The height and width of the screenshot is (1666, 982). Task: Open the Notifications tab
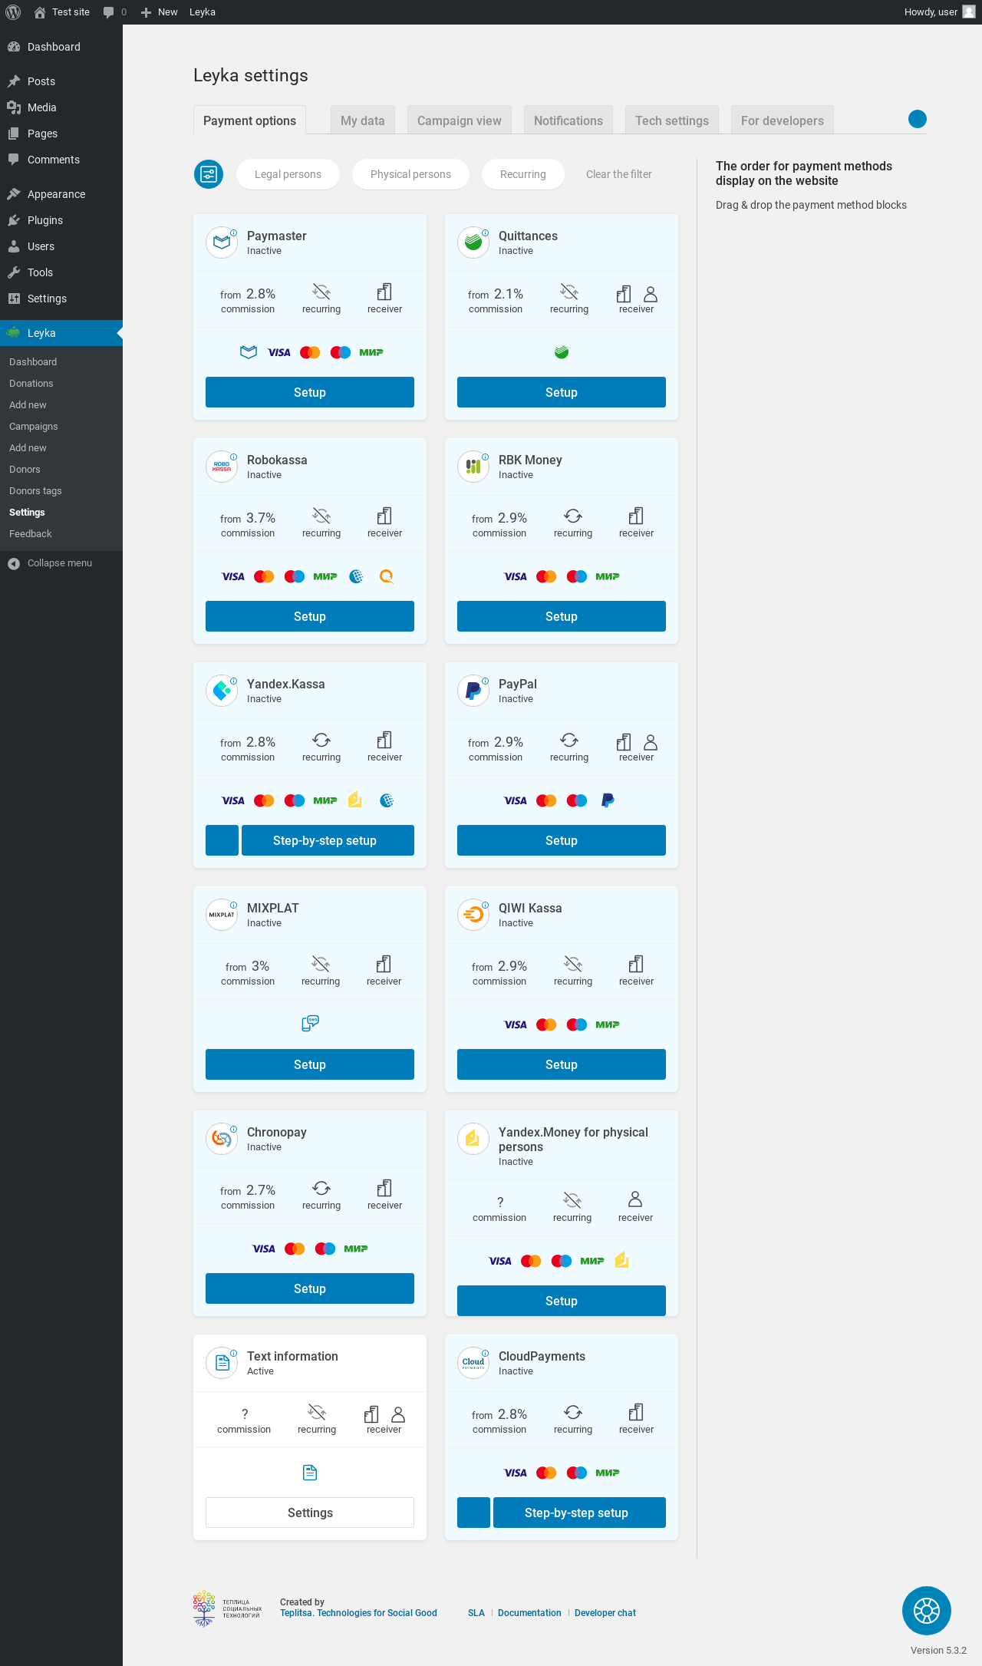point(568,120)
